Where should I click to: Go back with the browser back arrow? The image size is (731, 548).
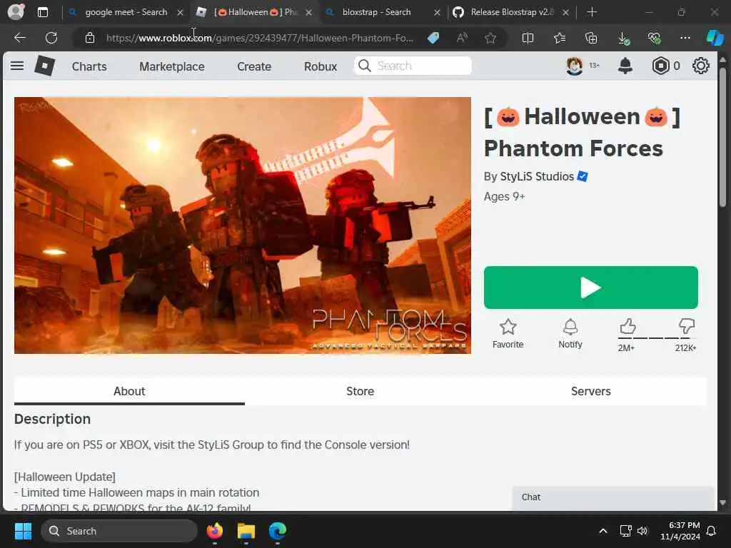click(19, 38)
